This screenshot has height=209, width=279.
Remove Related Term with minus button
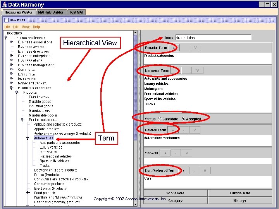(x=184, y=130)
